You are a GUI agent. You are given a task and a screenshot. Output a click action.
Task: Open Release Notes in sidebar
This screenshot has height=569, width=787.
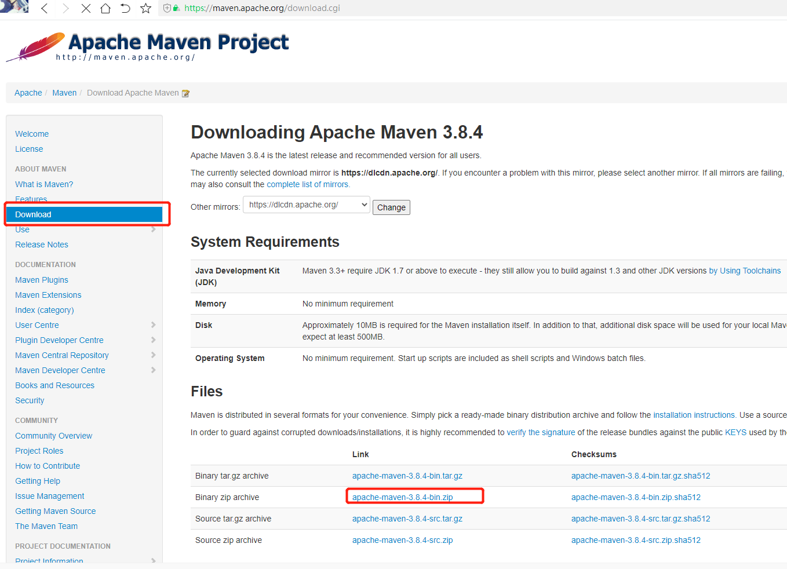click(42, 245)
